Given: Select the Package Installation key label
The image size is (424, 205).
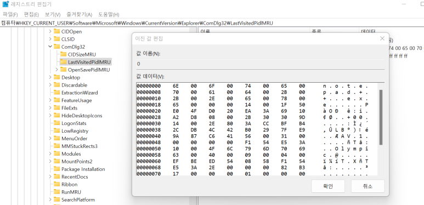Looking at the screenshot, I should pos(83,169).
